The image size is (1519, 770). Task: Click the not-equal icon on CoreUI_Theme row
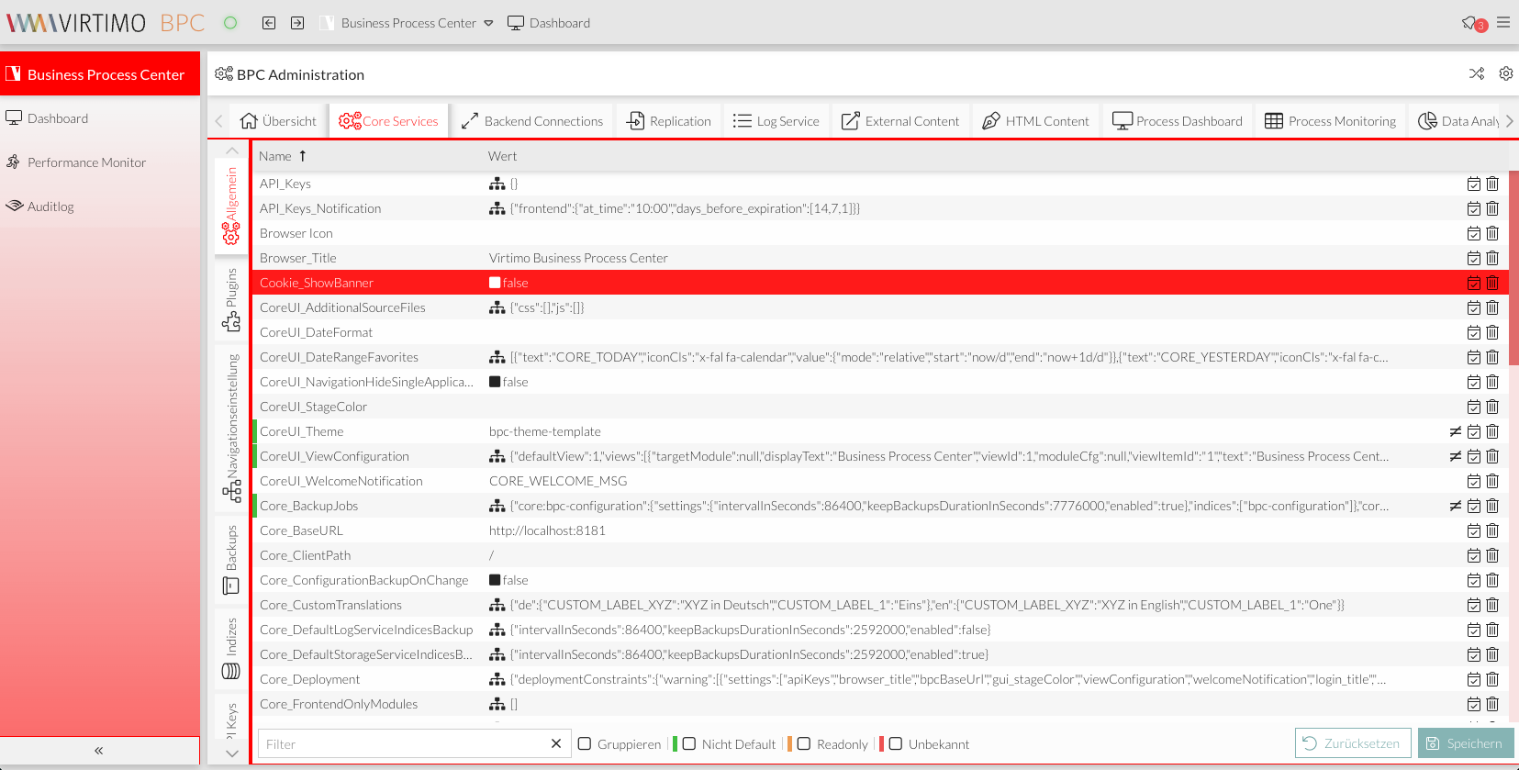pyautogui.click(x=1455, y=431)
